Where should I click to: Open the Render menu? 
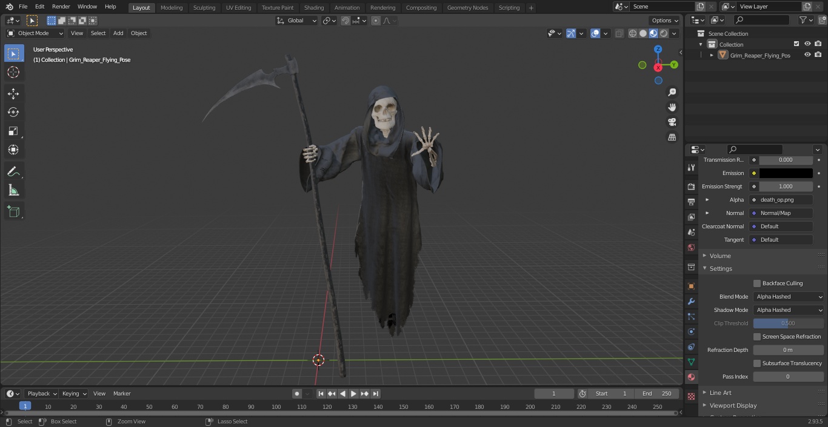[61, 7]
